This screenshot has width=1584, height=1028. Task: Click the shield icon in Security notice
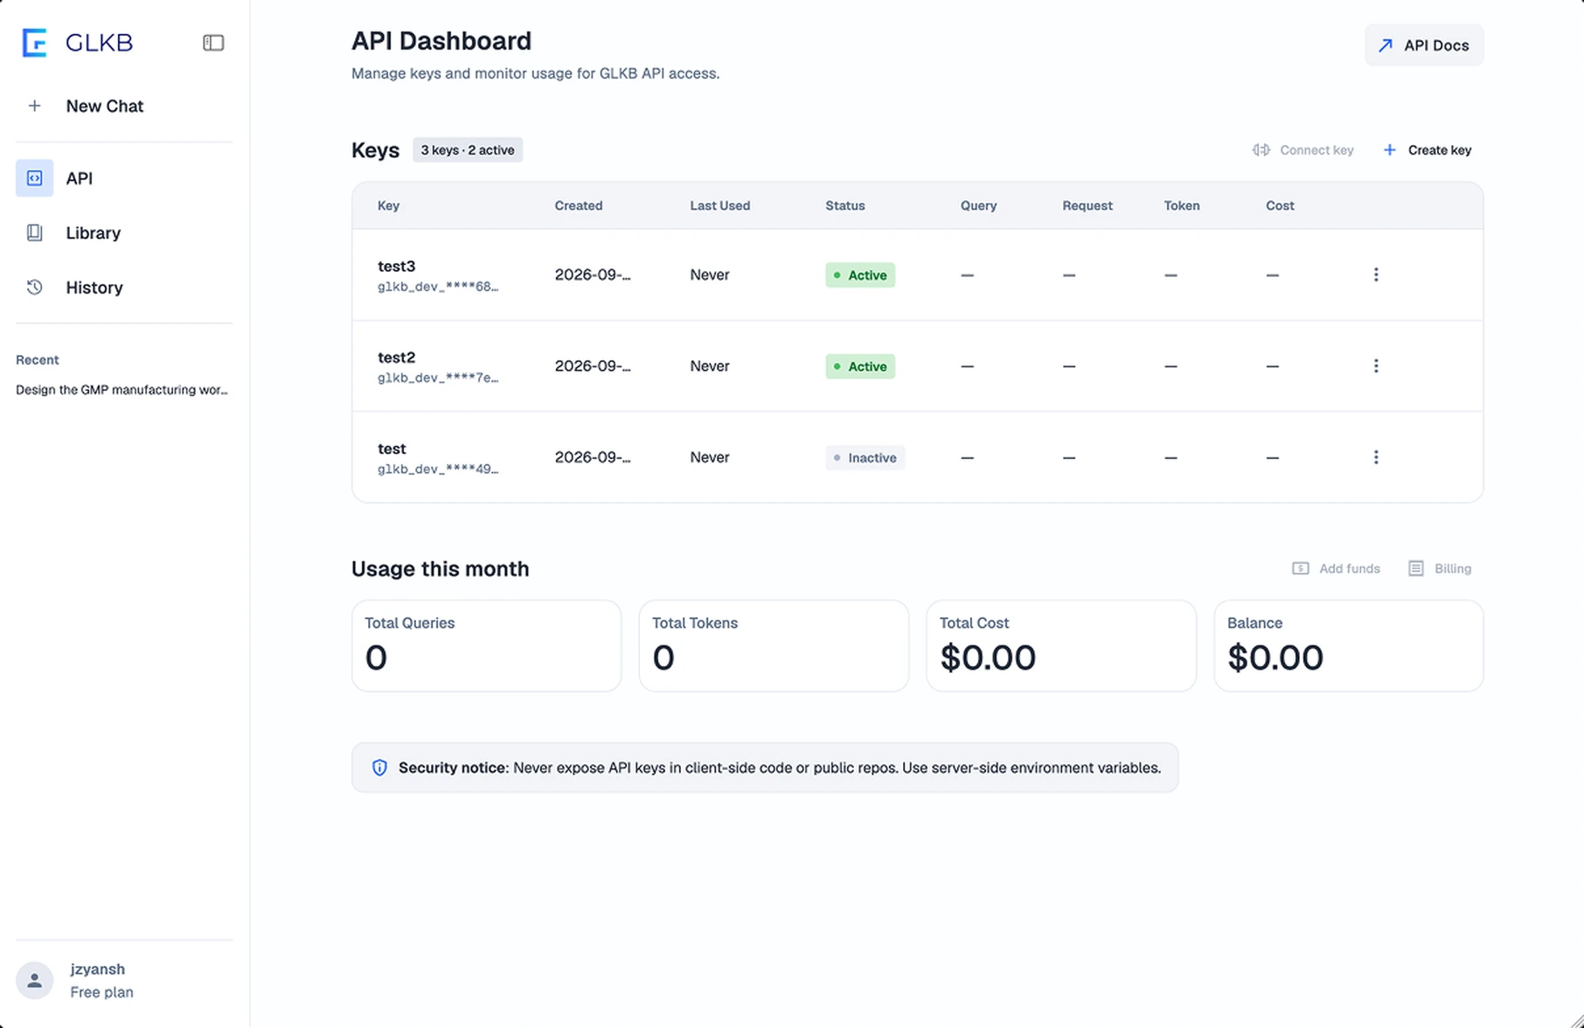(379, 768)
